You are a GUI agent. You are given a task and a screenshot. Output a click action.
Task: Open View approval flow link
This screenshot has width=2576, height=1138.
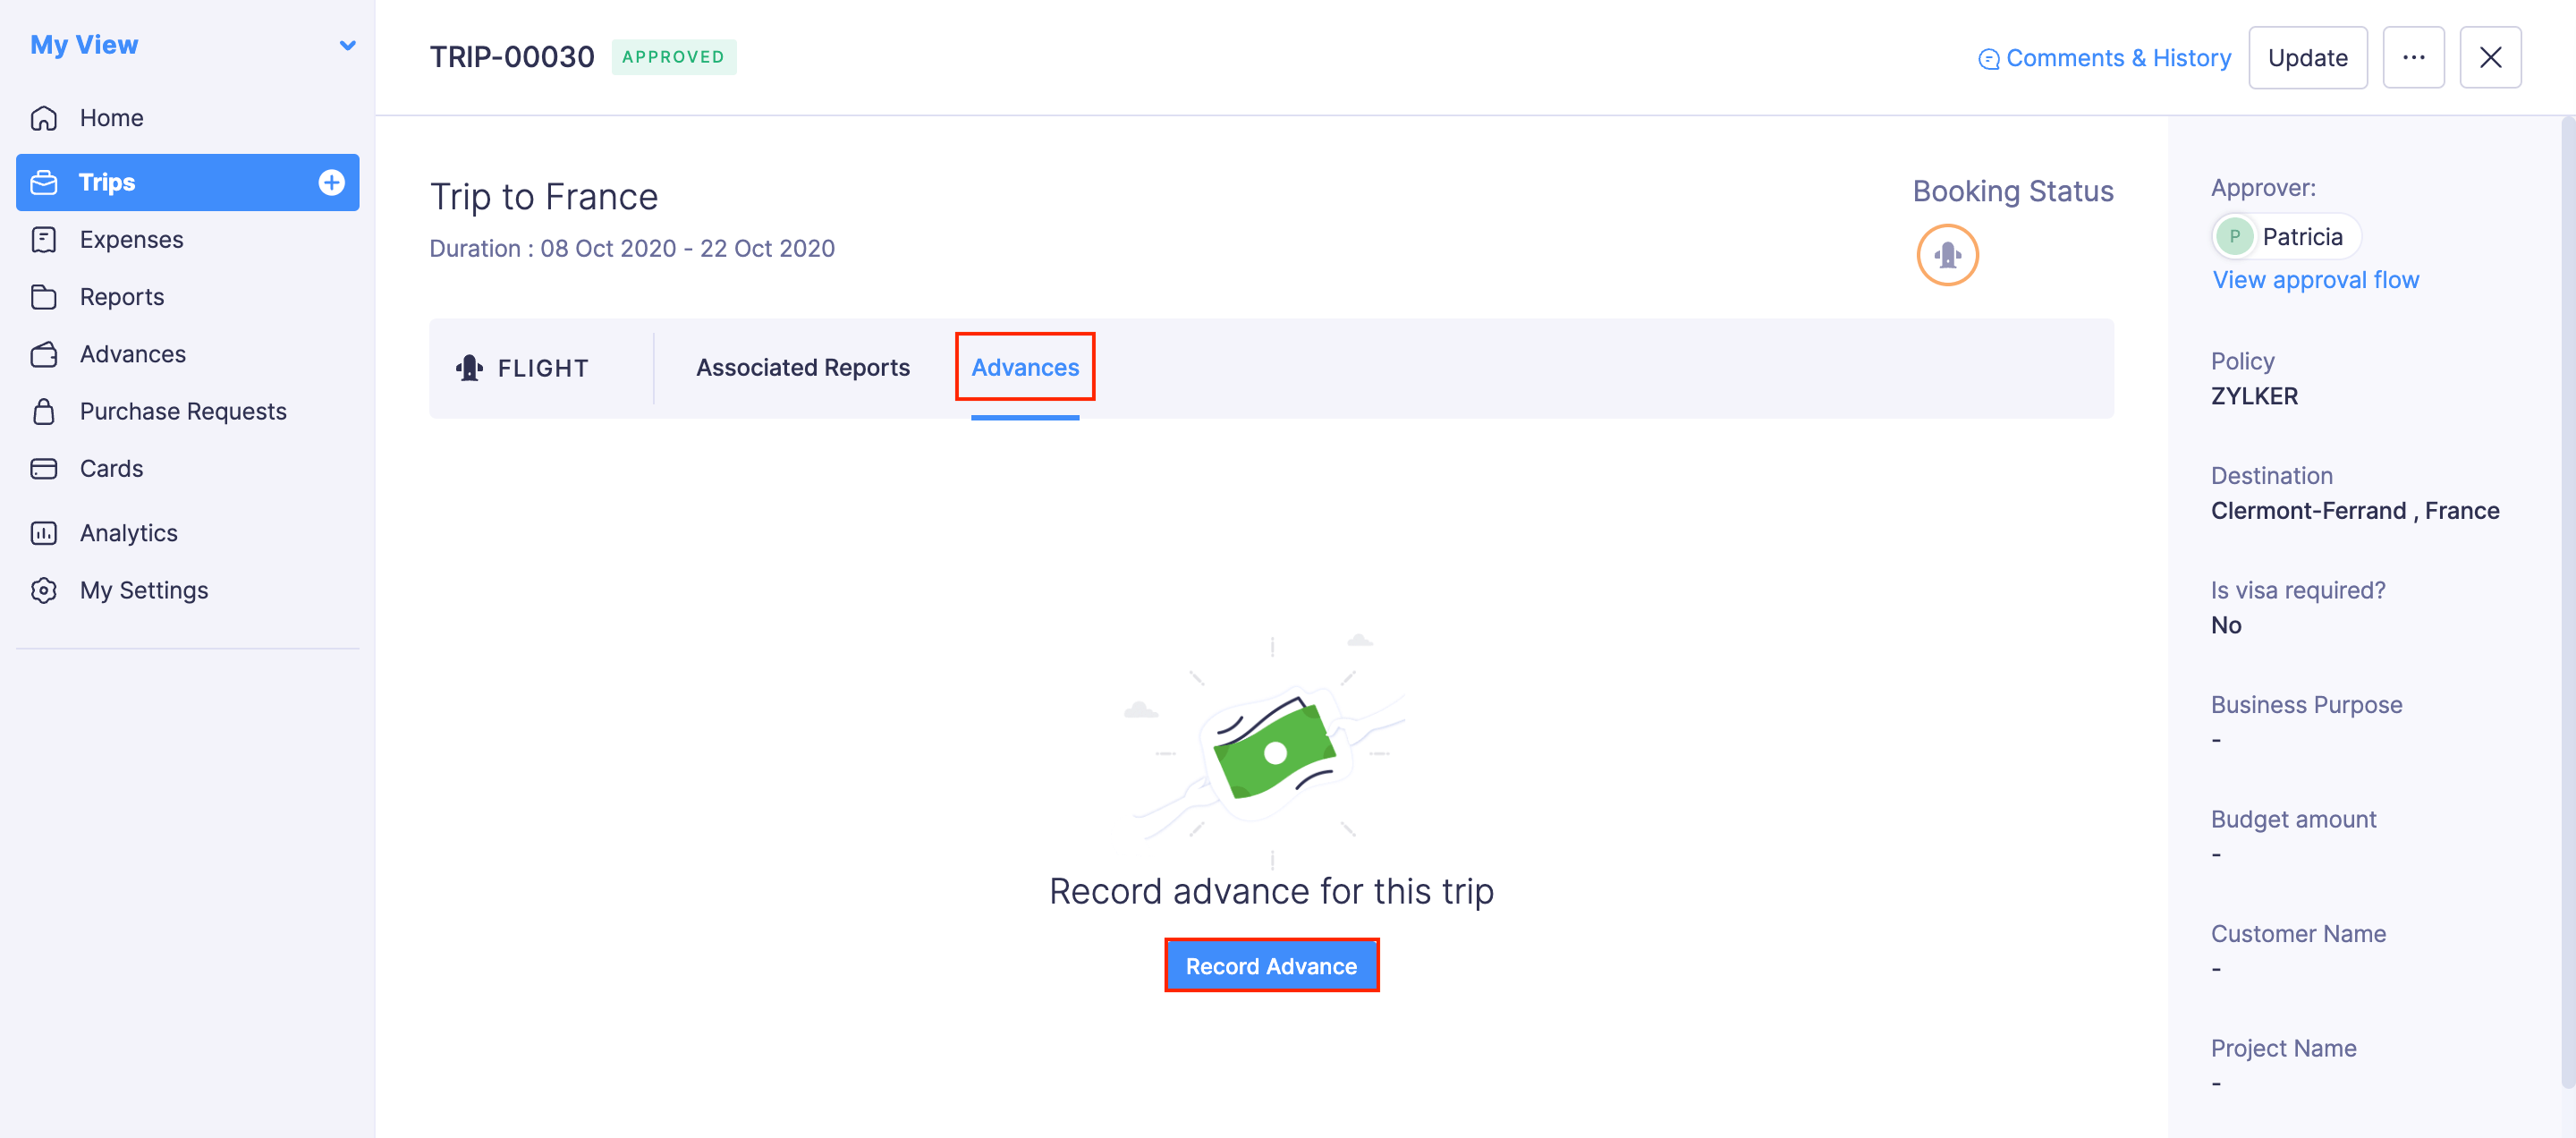coord(2315,279)
